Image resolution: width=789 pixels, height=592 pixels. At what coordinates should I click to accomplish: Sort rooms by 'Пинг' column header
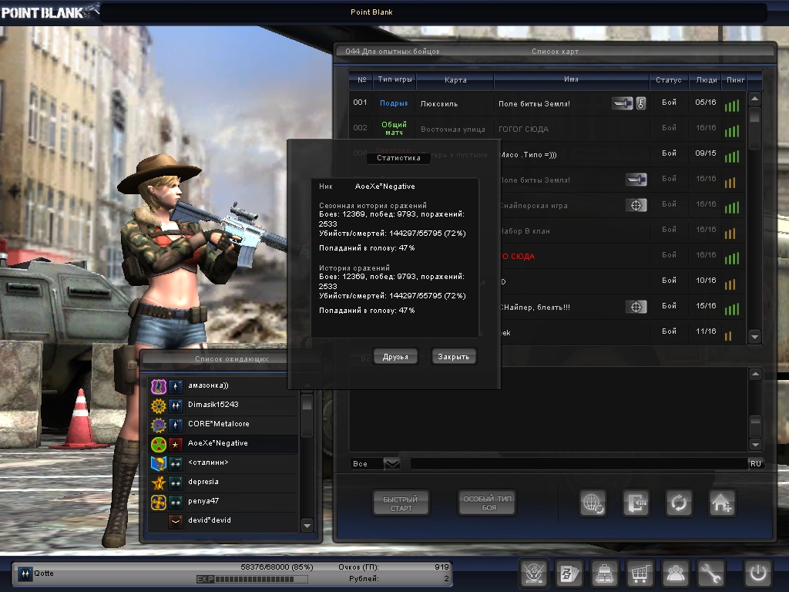coord(732,80)
